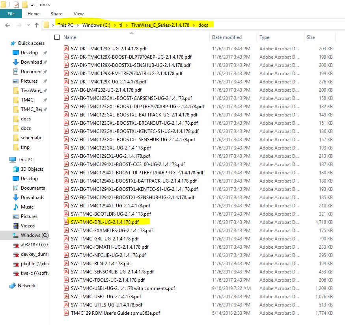Sort by Date modified column header
Viewport: 345px width, 325px height.
pyautogui.click(x=227, y=37)
